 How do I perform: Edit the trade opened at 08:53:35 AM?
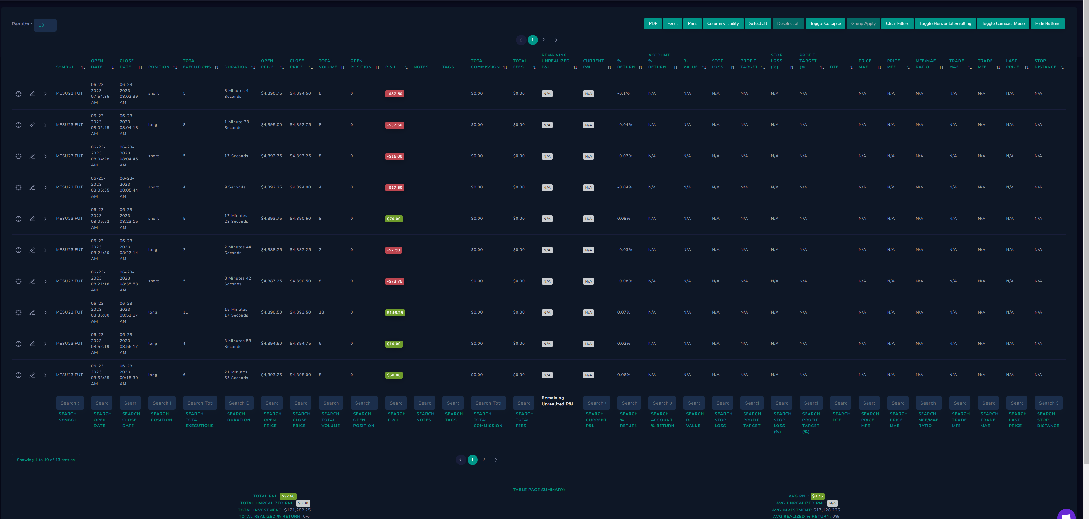pyautogui.click(x=32, y=375)
